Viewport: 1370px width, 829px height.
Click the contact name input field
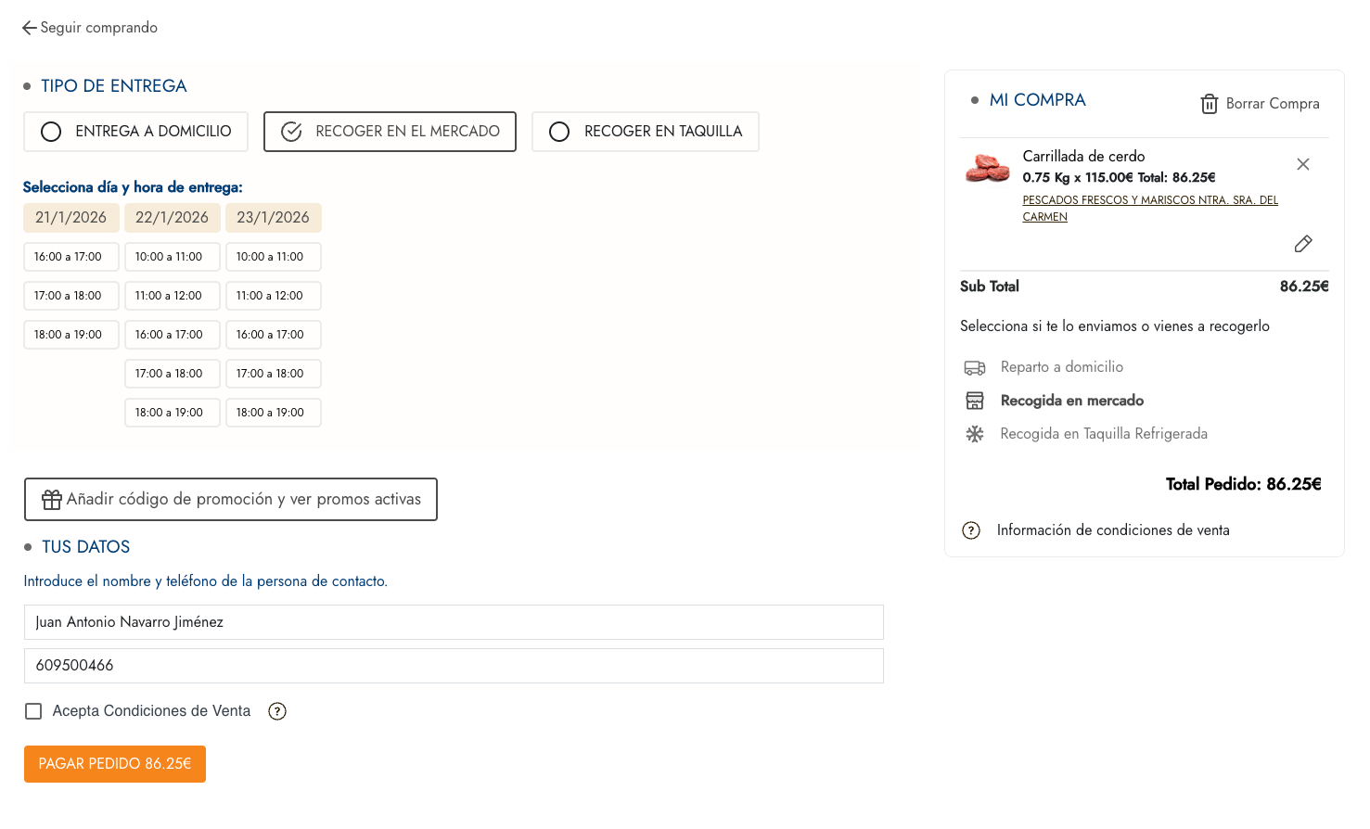coord(454,622)
